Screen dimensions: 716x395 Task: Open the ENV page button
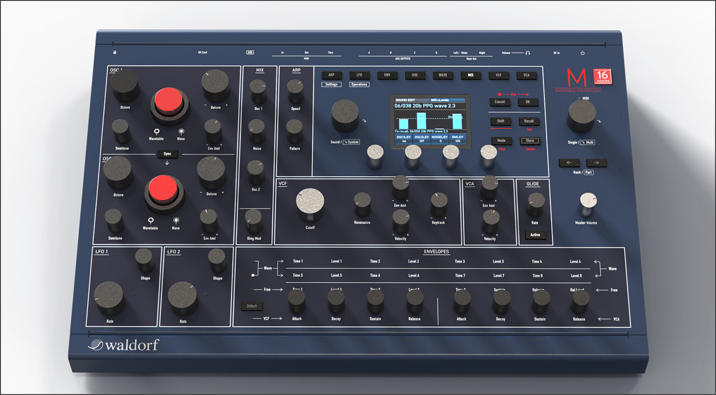[387, 75]
